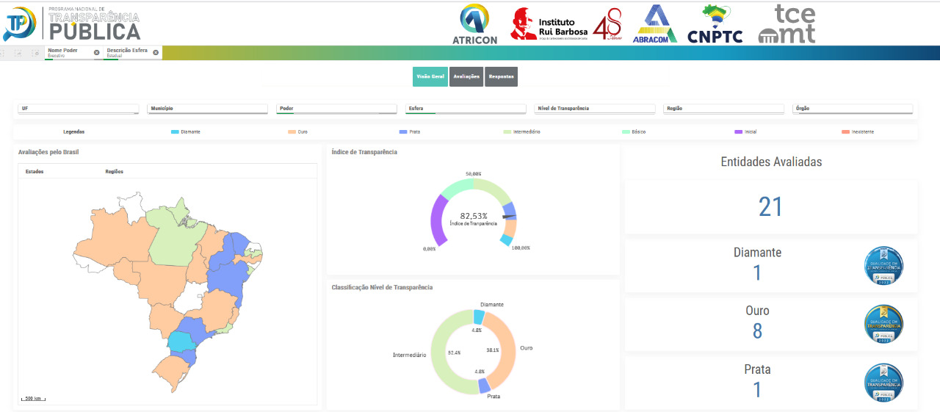Open the Instituto Rui Barbosa logo
Image resolution: width=940 pixels, height=412 pixels.
[x=549, y=24]
